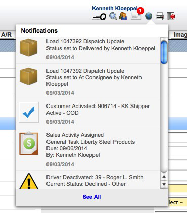Click the yellow warning Driver Deactivated icon
The height and width of the screenshot is (213, 187).
(29, 181)
